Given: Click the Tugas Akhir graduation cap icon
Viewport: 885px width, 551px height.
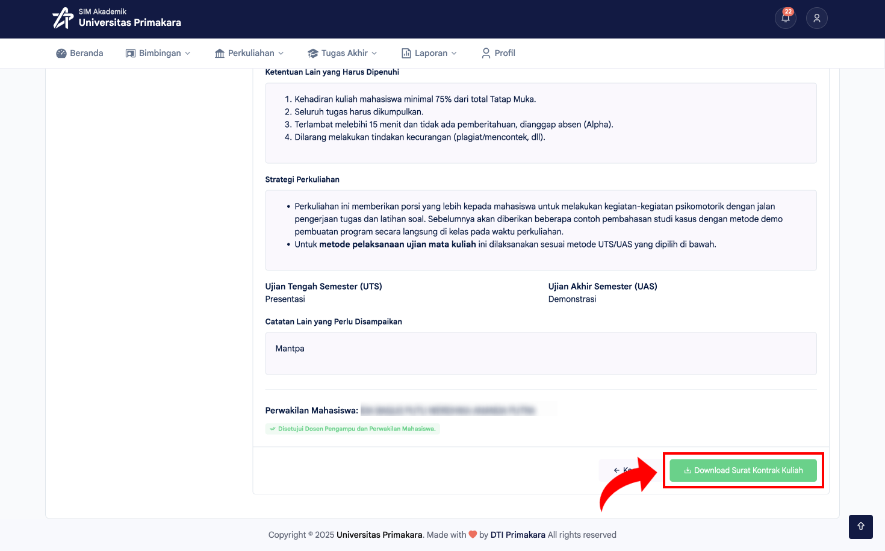Looking at the screenshot, I should tap(312, 53).
